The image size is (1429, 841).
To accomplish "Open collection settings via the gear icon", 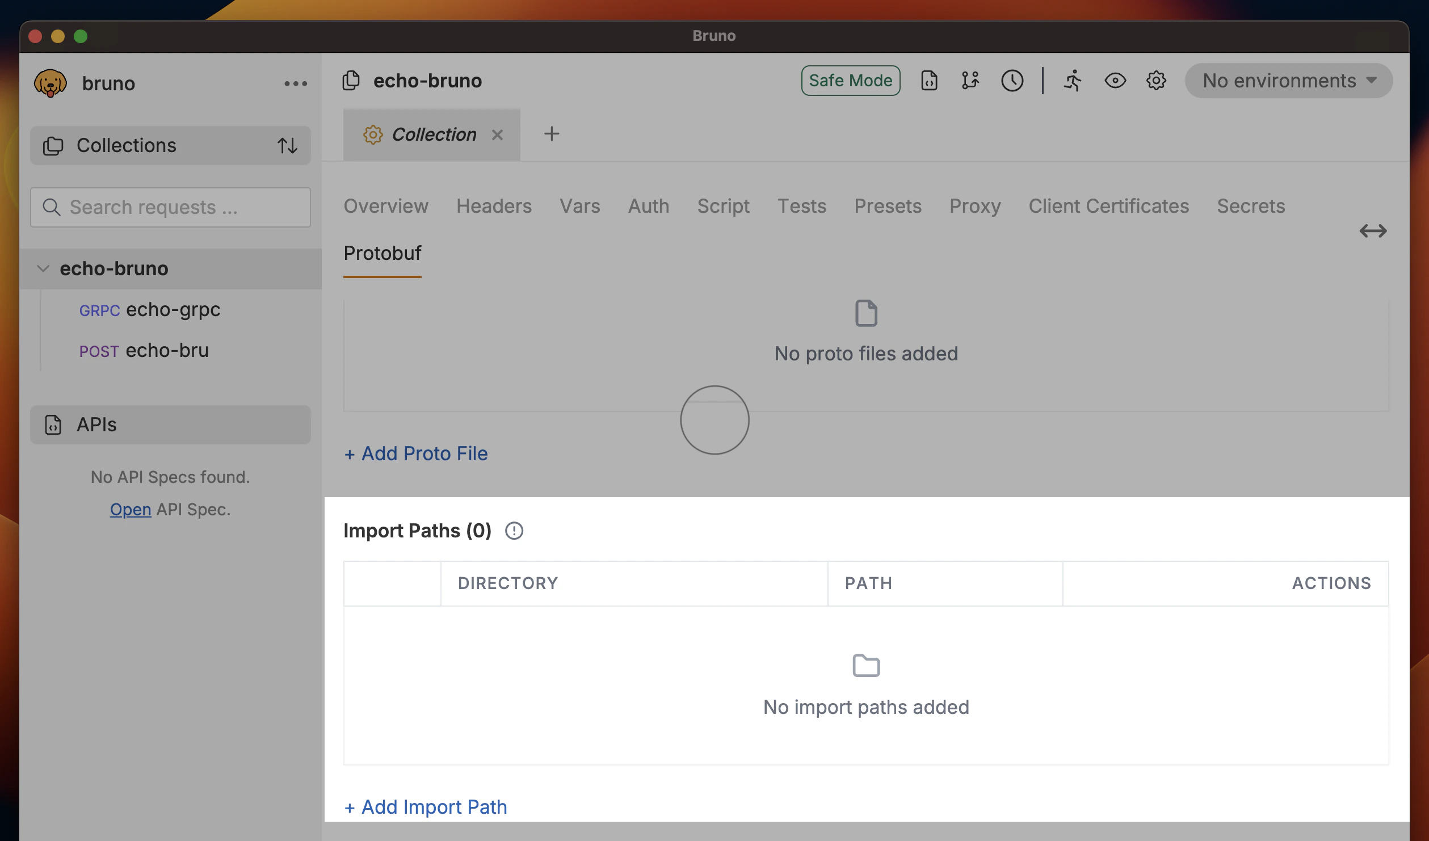I will 1156,81.
